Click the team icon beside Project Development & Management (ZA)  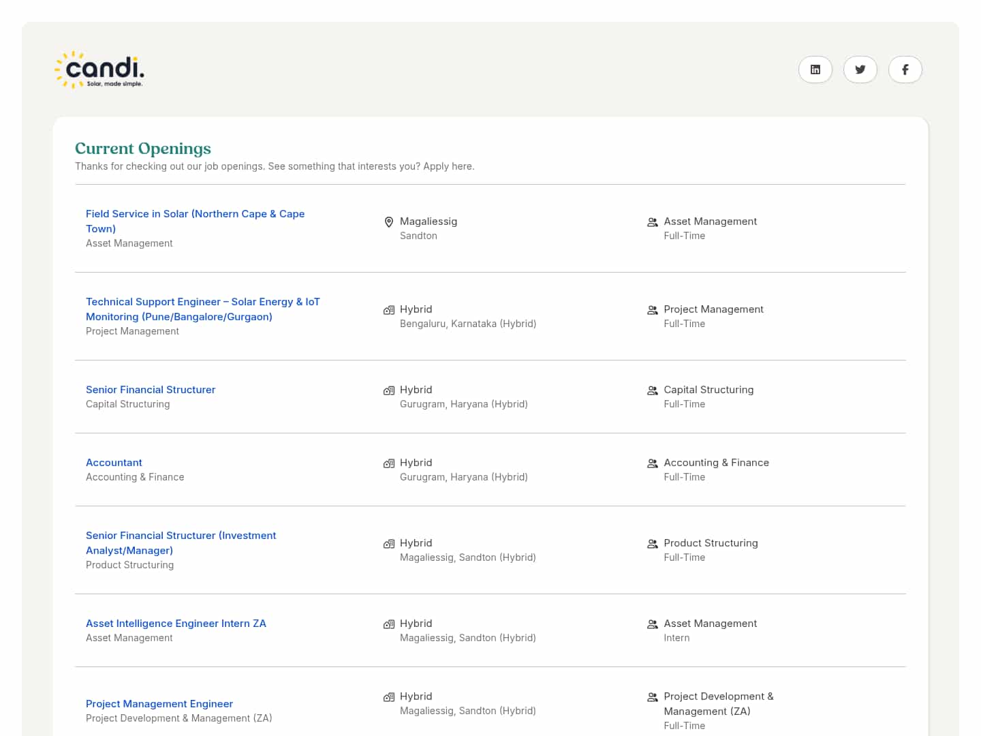tap(653, 696)
